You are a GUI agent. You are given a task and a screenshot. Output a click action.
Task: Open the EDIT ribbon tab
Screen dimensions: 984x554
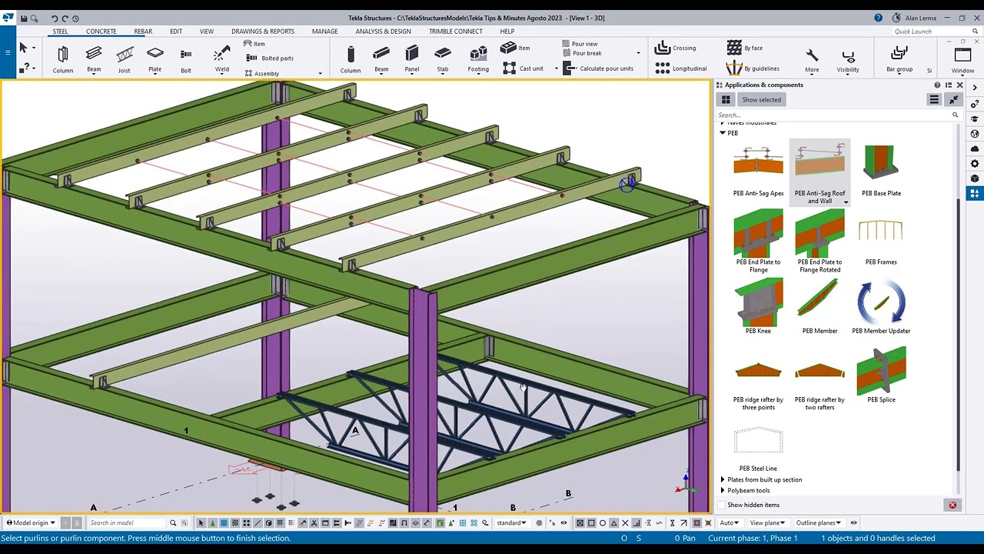[176, 32]
